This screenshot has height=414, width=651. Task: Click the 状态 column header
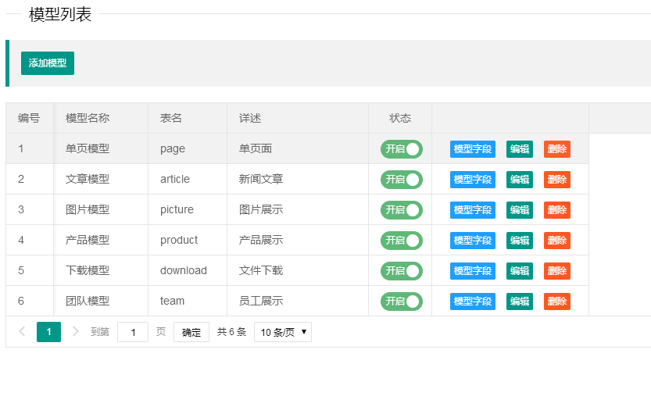[x=399, y=118]
